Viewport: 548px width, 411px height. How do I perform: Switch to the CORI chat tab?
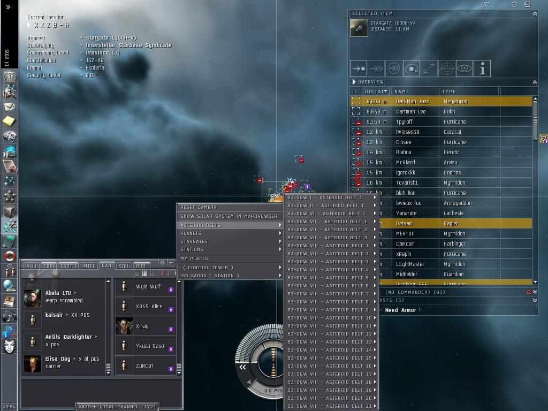point(49,266)
